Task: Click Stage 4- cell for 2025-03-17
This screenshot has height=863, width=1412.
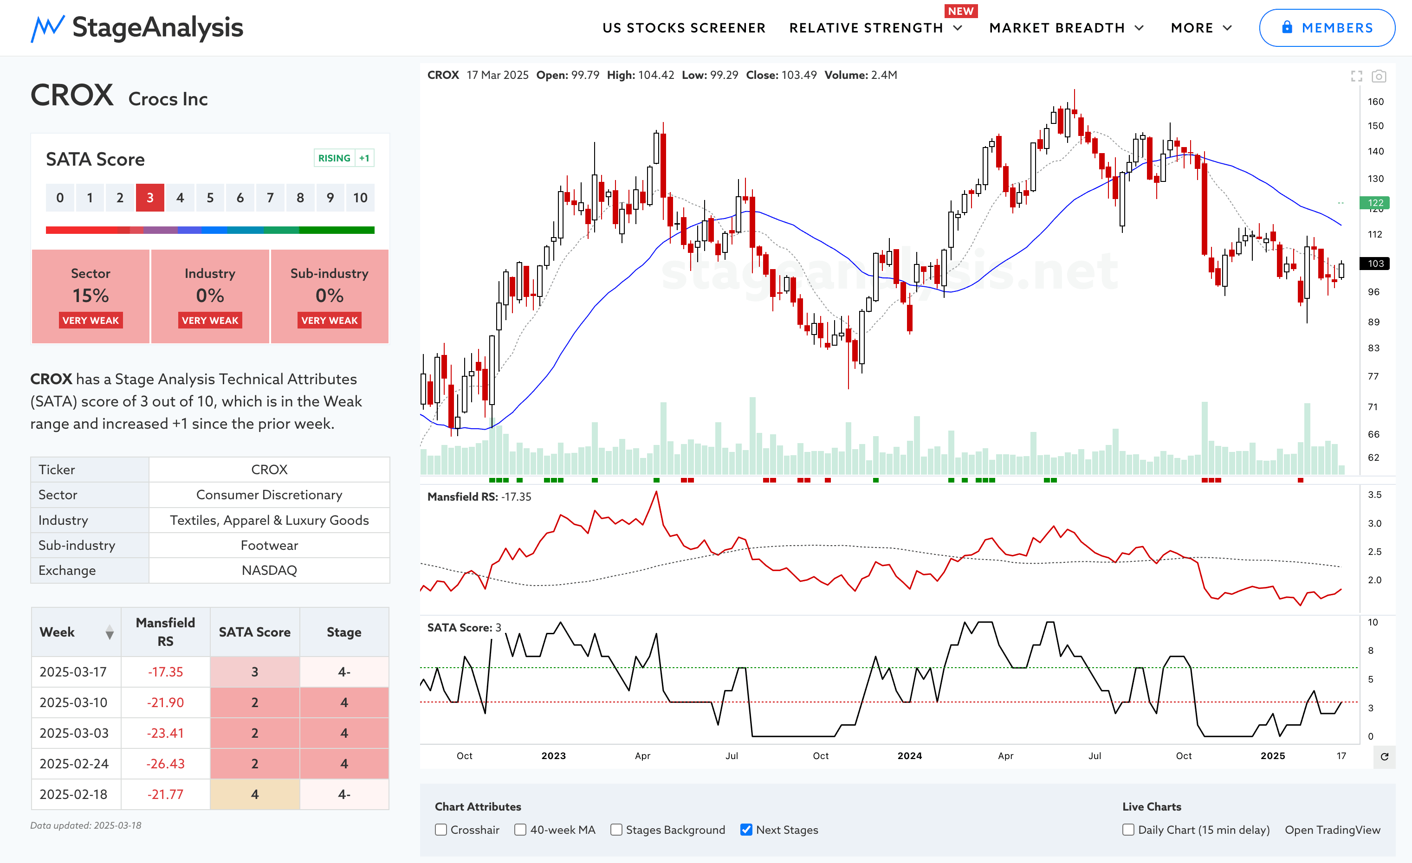Action: [344, 672]
